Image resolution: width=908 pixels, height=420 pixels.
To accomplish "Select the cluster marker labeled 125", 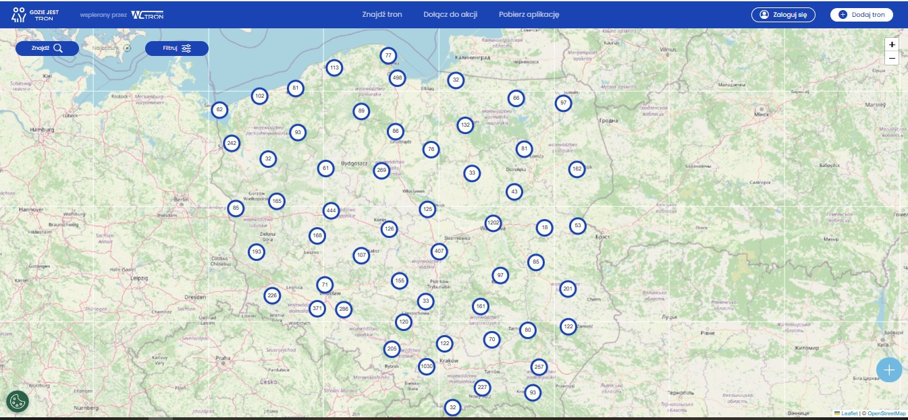I will [427, 210].
